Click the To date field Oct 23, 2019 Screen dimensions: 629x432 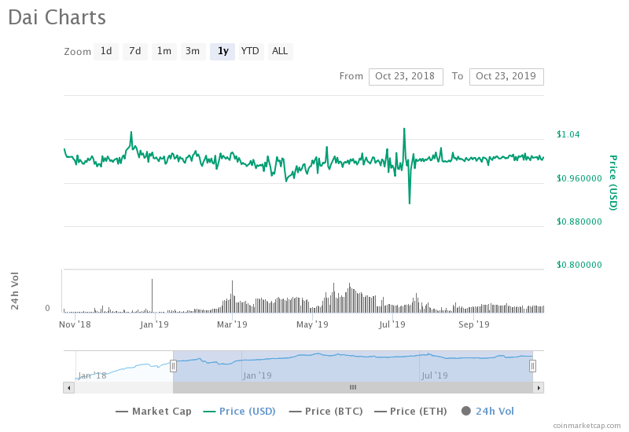506,76
